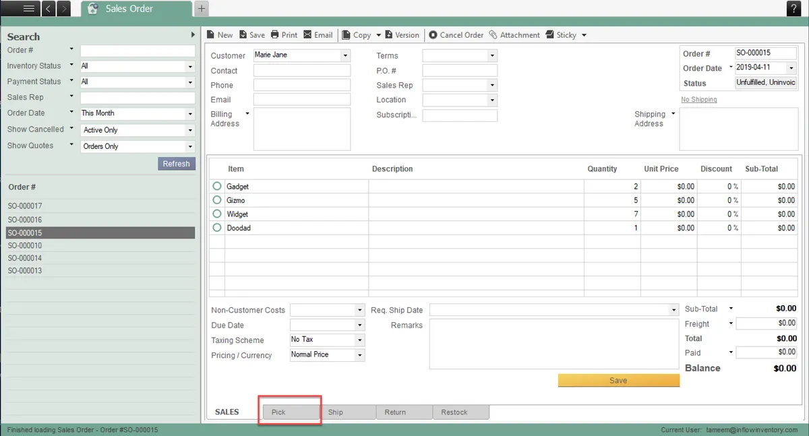Click the Version toolbar icon
The width and height of the screenshot is (809, 436).
tap(389, 35)
